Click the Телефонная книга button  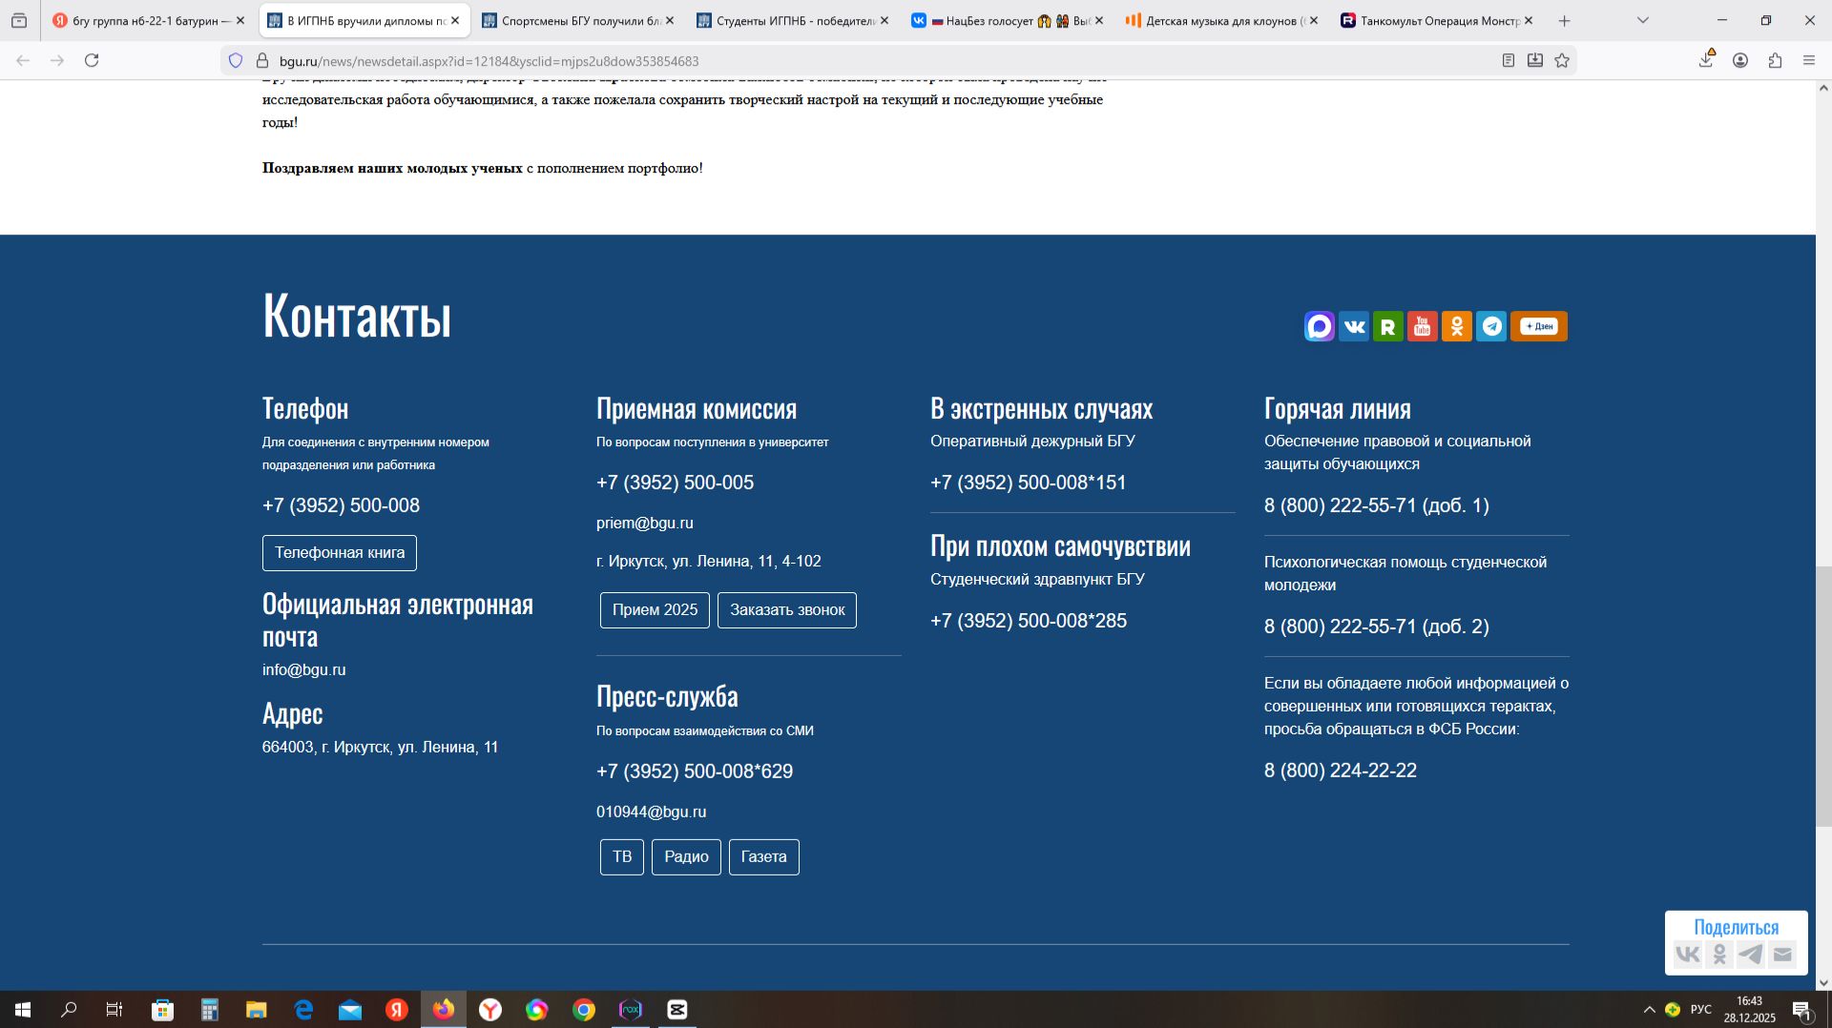[x=340, y=553]
